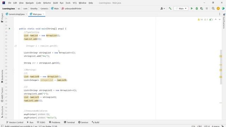
Task: Open the Version Control tool window
Action: click(15, 122)
